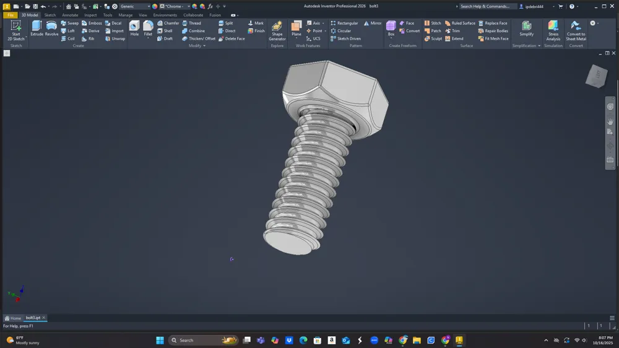The height and width of the screenshot is (348, 619).
Task: Click the Home view toolbar icon
Action: pyautogui.click(x=68, y=6)
